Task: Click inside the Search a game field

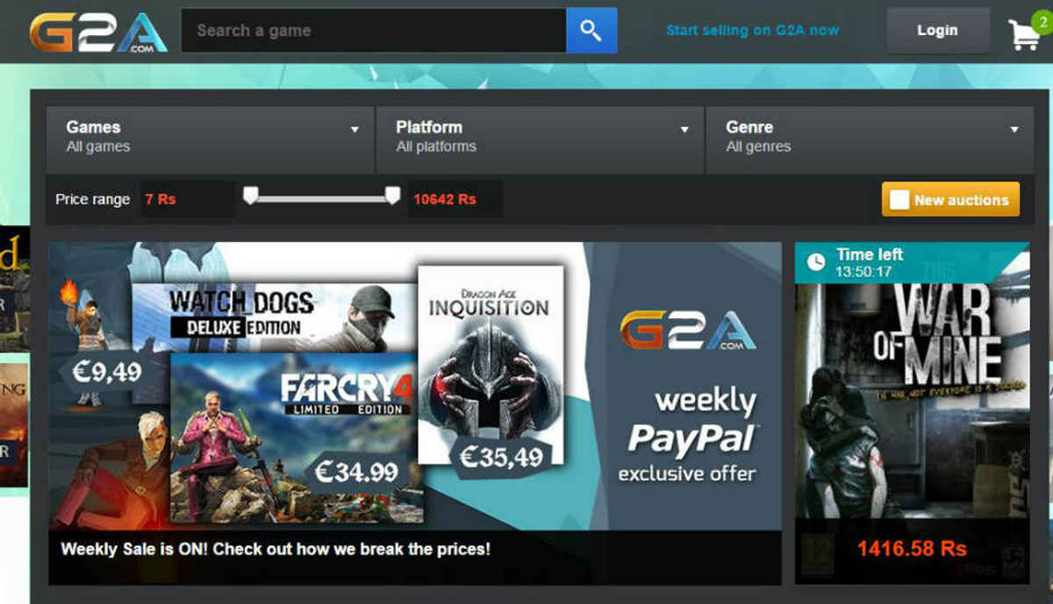Action: click(374, 31)
